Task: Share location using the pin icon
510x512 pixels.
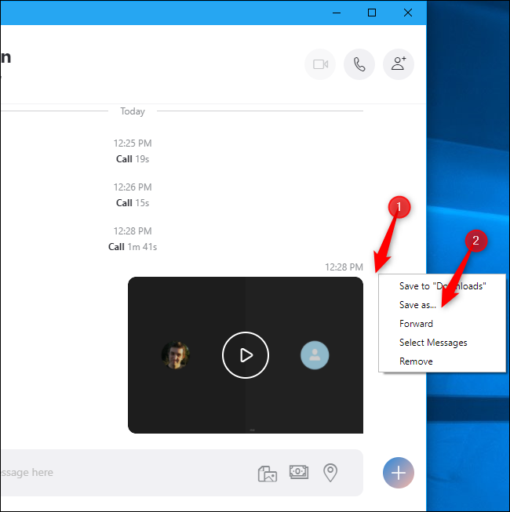Action: point(331,473)
